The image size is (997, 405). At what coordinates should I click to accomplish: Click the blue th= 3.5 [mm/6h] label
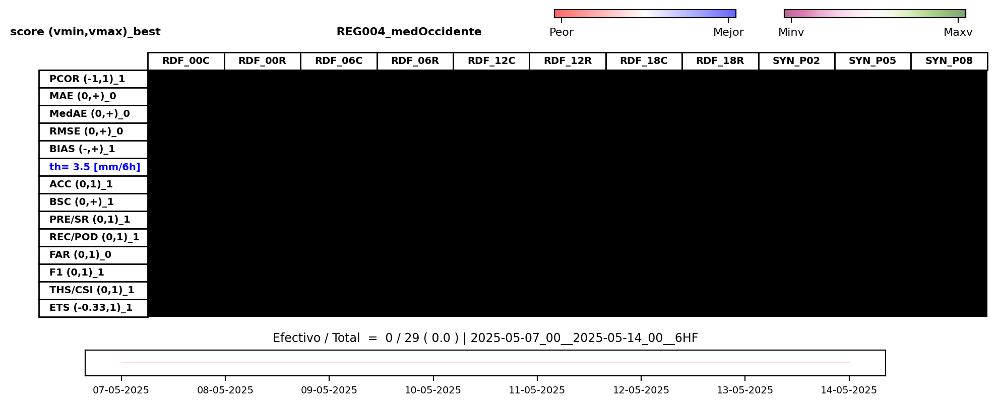[93, 167]
